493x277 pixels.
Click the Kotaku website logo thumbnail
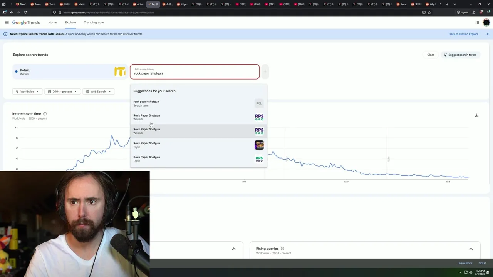(120, 72)
